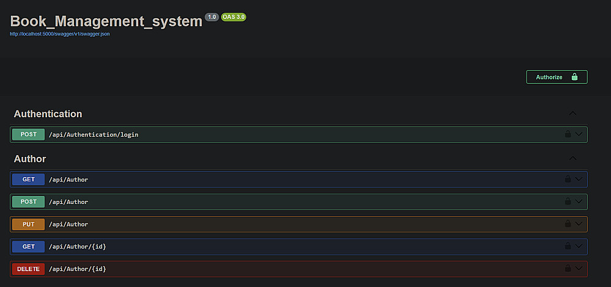The width and height of the screenshot is (611, 287).
Task: Select the Authentication tag heading
Action: click(x=48, y=114)
